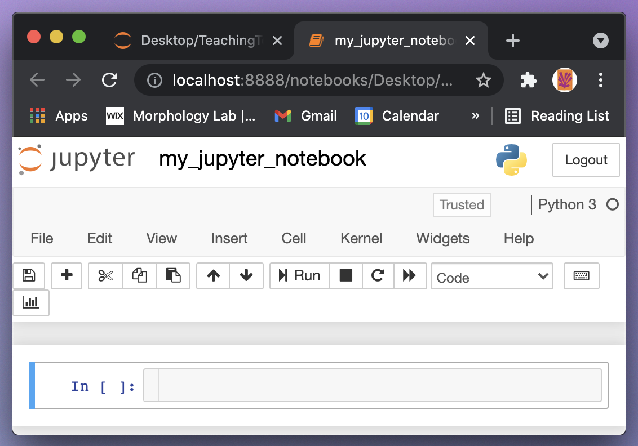The image size is (638, 446).
Task: Move selected cell down arrow
Action: pos(246,275)
